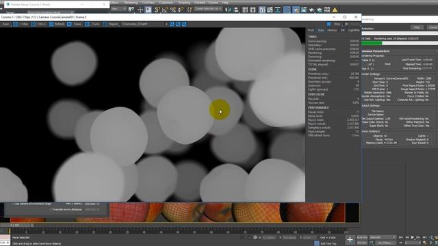The image size is (438, 246).
Task: Toggle Set Key mode
Action: click(x=362, y=243)
